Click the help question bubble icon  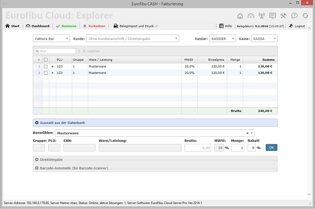point(294,16)
